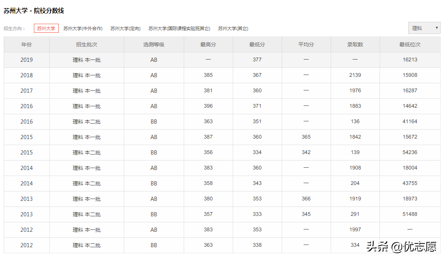The height and width of the screenshot is (260, 444).
Task: Switch to the 苏州大学(定向) tab
Action: coord(125,28)
